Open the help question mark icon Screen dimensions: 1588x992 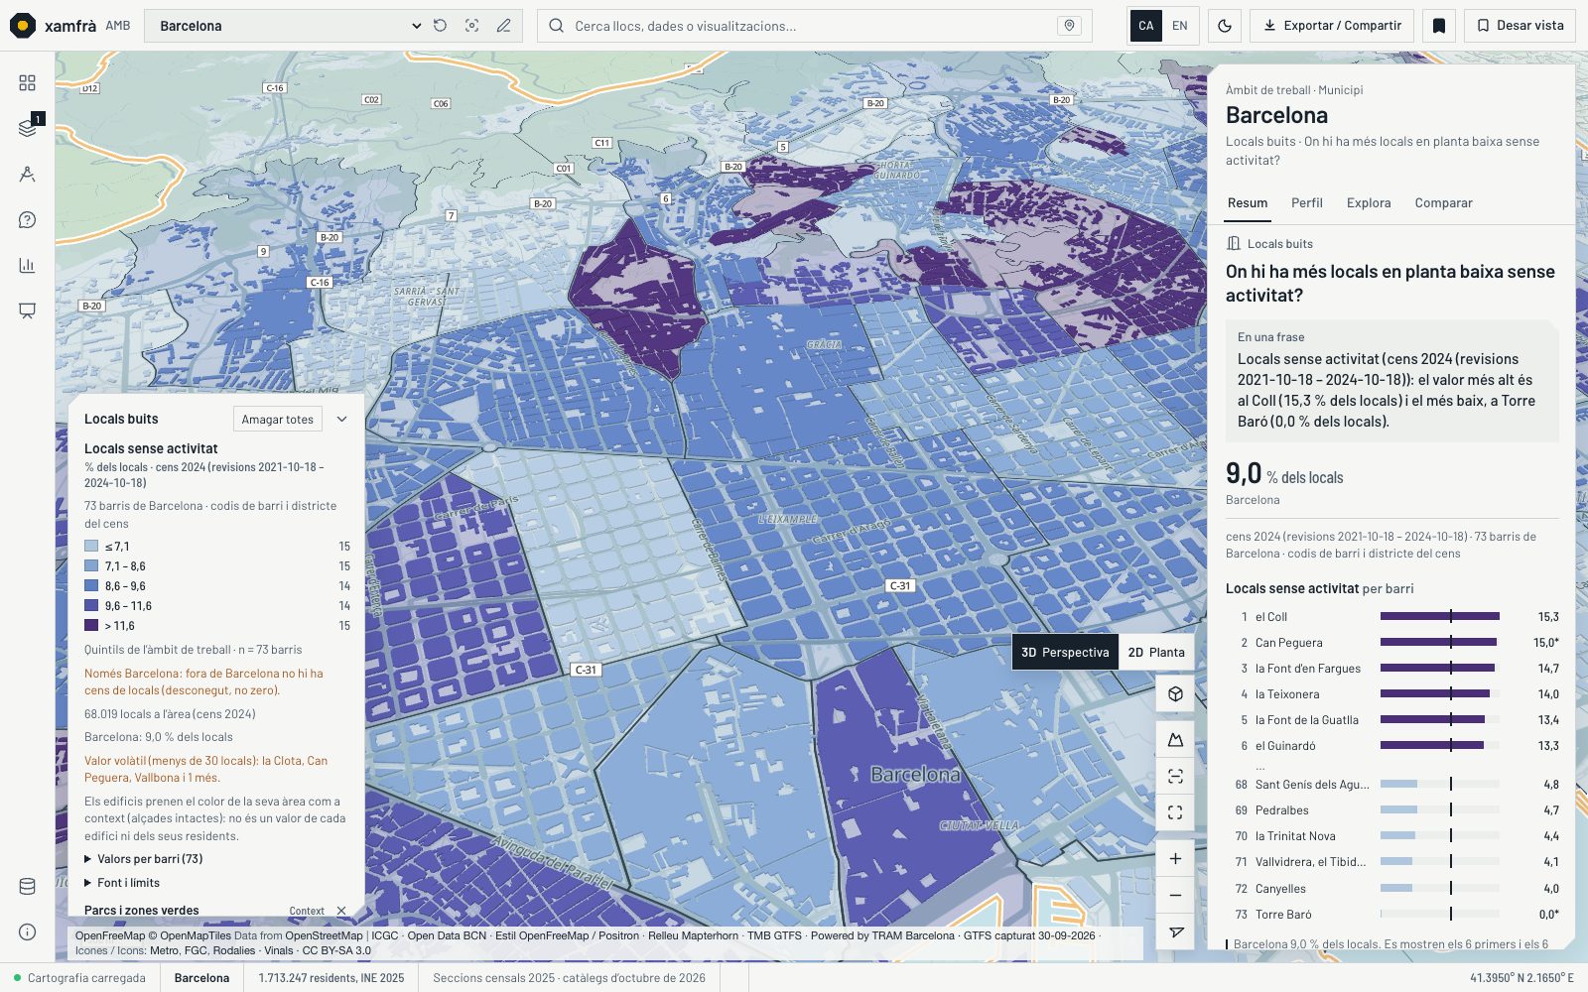point(27,220)
